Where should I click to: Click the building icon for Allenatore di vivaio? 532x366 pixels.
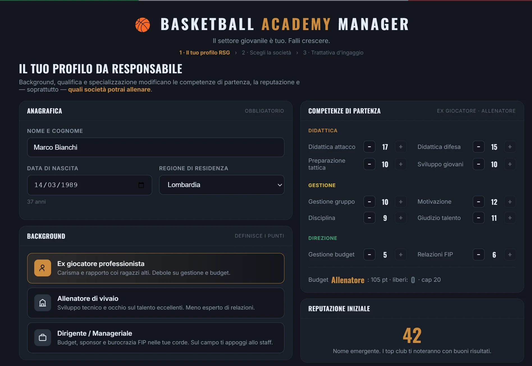point(43,303)
